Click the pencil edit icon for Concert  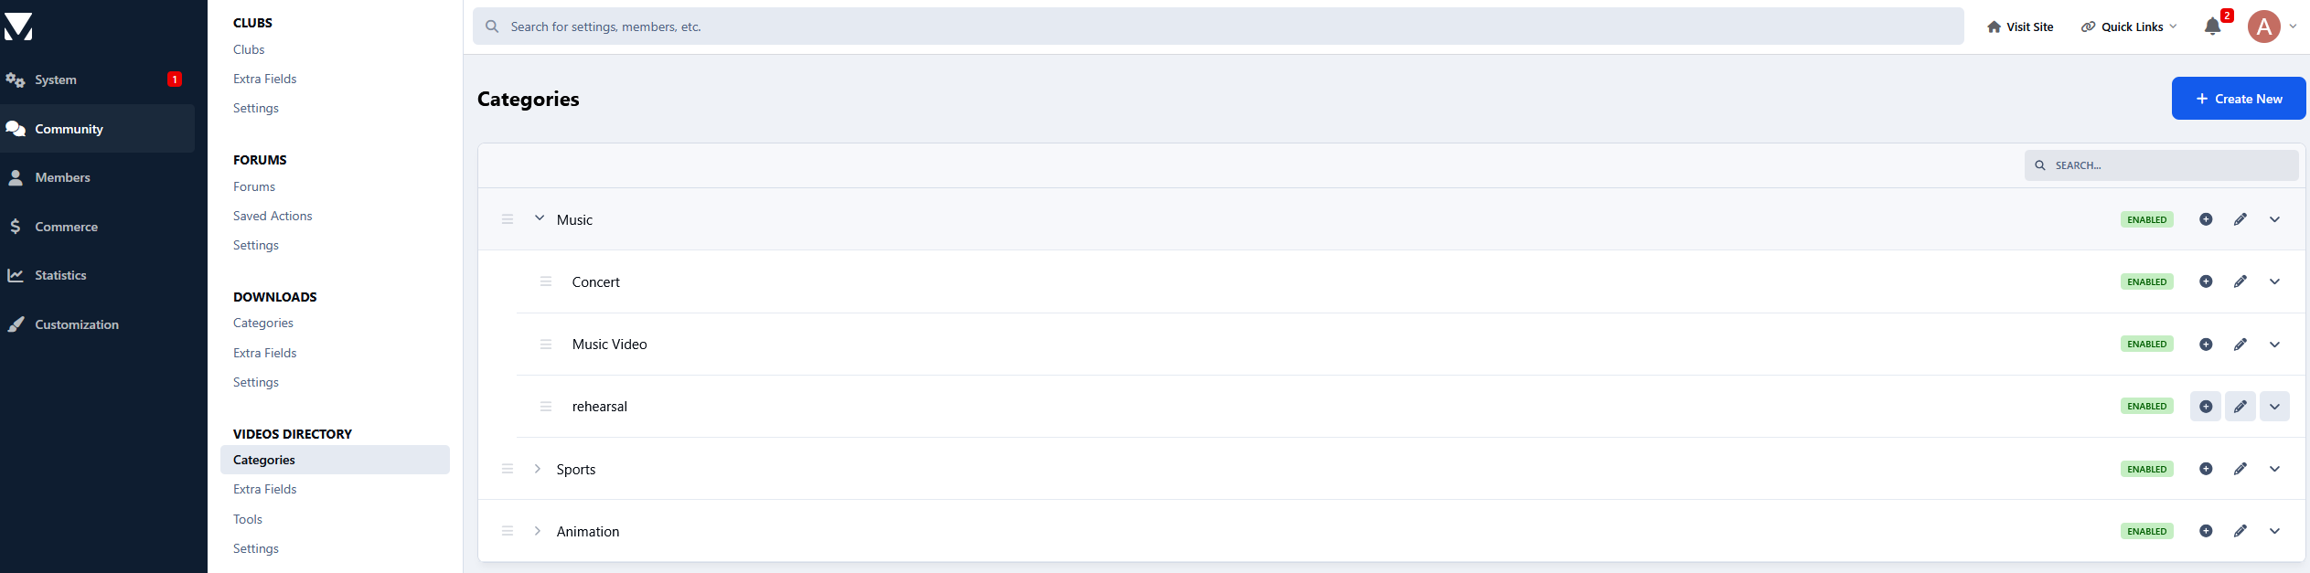point(2240,281)
